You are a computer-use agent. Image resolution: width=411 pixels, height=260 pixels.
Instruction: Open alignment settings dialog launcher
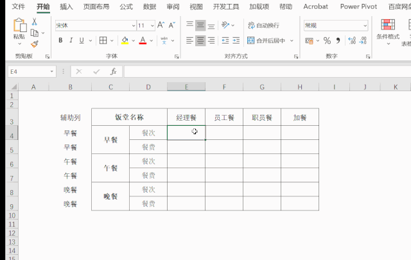(x=296, y=56)
